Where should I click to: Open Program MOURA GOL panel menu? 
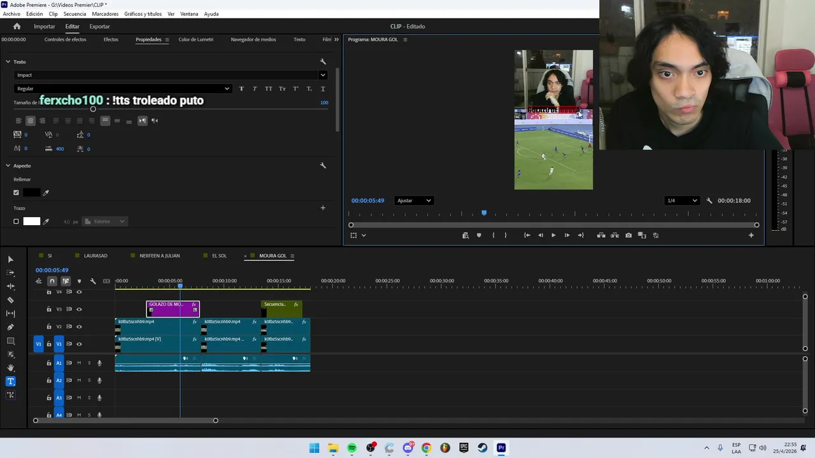pyautogui.click(x=405, y=39)
